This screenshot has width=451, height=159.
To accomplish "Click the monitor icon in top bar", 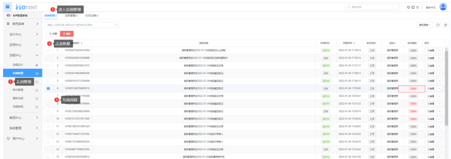I will point(408,7).
